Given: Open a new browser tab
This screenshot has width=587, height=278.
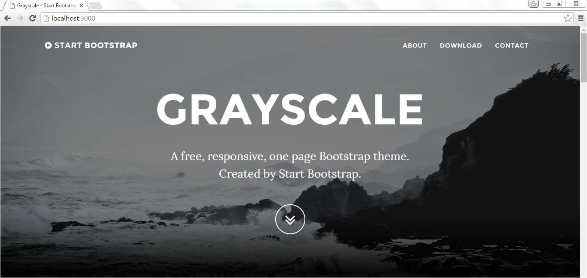Looking at the screenshot, I should 95,6.
